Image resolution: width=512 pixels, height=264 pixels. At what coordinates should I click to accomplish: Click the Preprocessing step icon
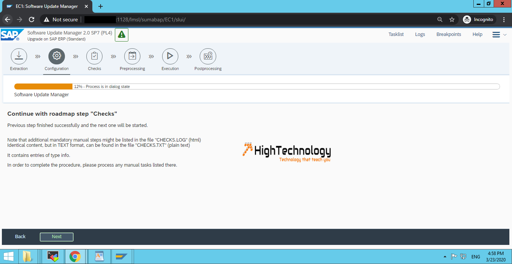[x=132, y=56]
